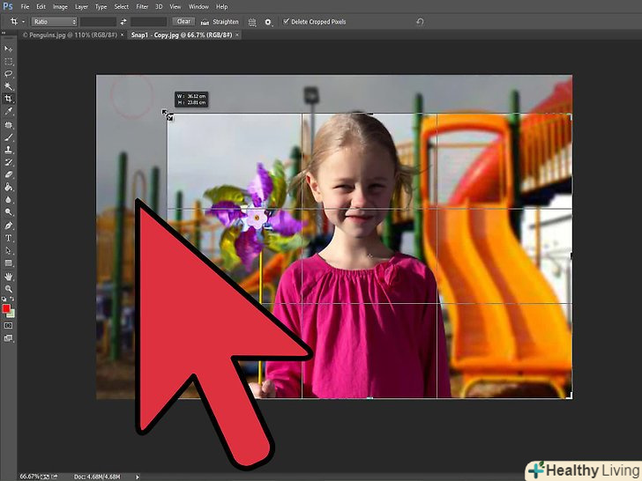Select the Lasso tool
This screenshot has height=481, width=642.
(x=9, y=74)
